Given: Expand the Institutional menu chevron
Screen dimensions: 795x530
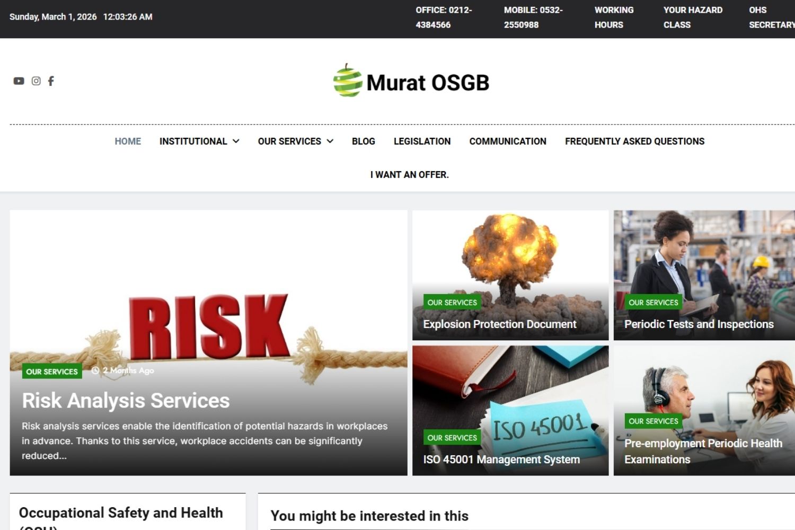Looking at the screenshot, I should (236, 142).
